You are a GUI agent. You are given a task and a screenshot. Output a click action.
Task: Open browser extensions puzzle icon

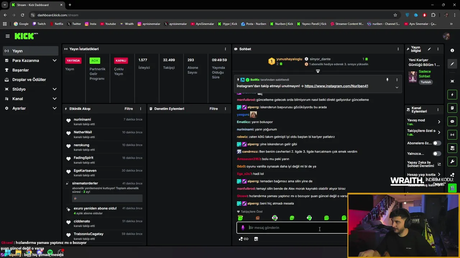pyautogui.click(x=433, y=15)
